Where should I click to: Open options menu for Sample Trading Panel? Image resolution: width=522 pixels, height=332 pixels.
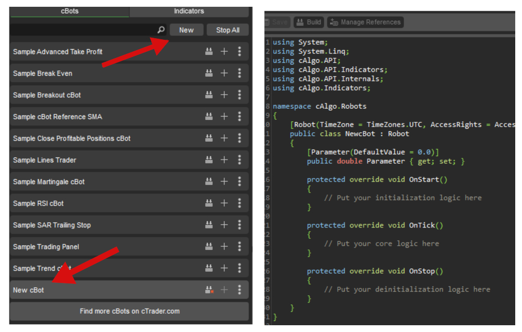point(240,246)
